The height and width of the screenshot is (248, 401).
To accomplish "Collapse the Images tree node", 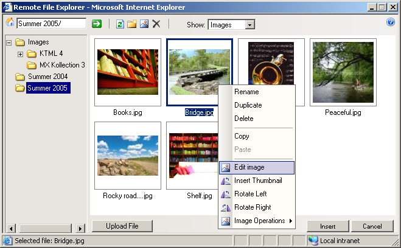I will (9, 43).
